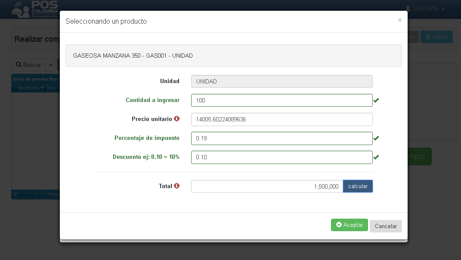Click the Cantidad a ingresar field
461x260 pixels.
[x=282, y=100]
